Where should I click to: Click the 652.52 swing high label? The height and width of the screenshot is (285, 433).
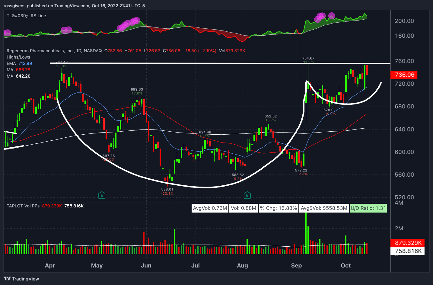271,116
